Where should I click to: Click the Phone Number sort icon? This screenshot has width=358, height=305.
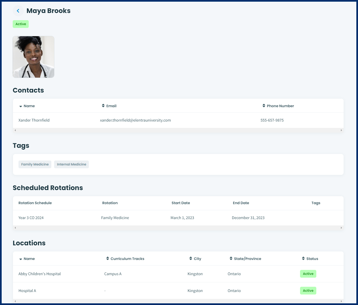click(x=263, y=106)
